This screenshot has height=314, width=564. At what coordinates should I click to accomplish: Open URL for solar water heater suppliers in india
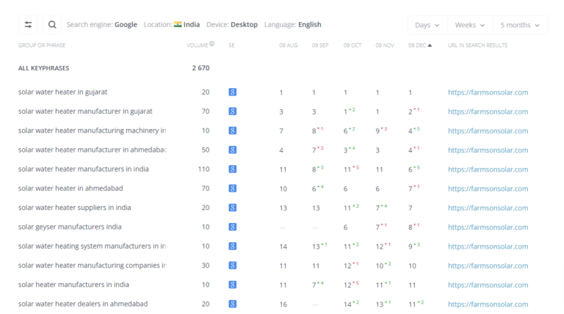point(488,208)
